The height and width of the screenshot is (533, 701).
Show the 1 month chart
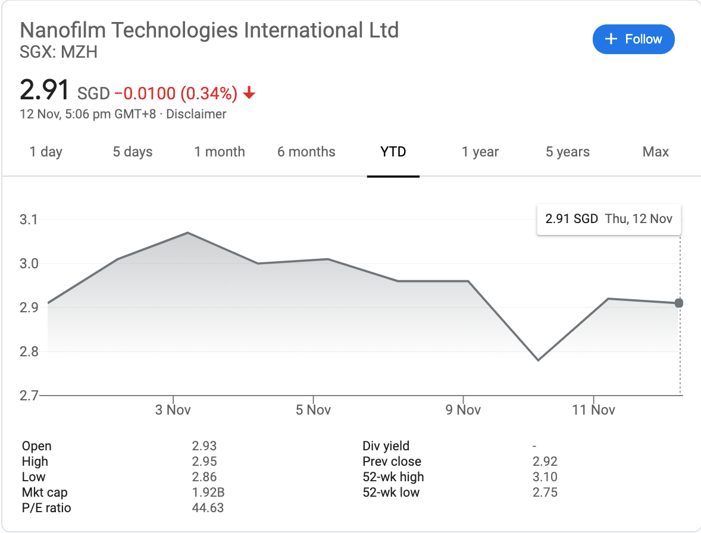pyautogui.click(x=220, y=152)
